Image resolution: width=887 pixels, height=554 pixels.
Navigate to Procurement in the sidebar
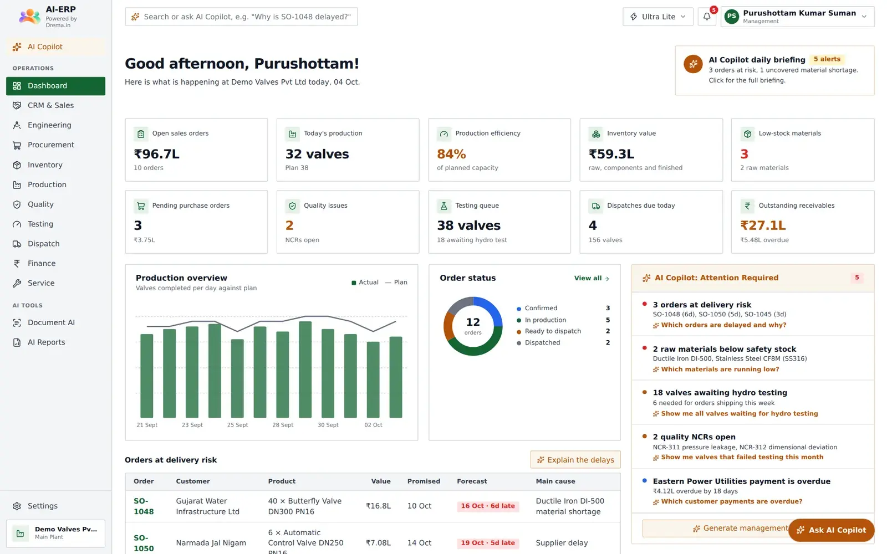pyautogui.click(x=55, y=145)
